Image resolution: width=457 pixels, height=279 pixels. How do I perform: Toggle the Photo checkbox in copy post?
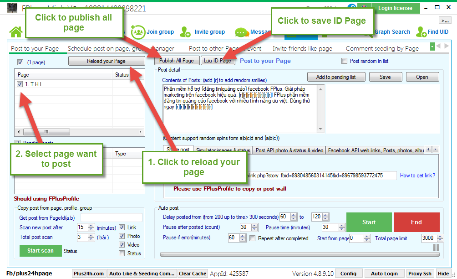point(122,236)
